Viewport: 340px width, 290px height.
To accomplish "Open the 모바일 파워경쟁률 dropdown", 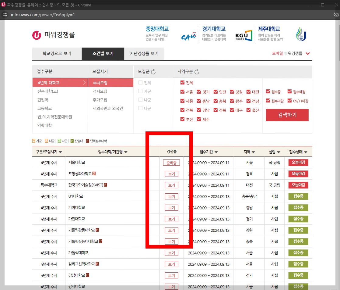I will (x=291, y=53).
